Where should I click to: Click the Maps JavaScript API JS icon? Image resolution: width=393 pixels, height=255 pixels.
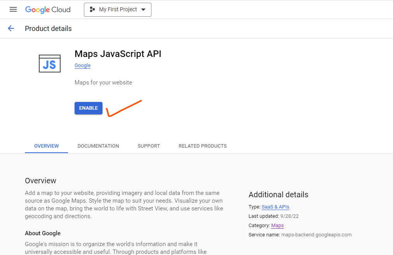point(50,64)
